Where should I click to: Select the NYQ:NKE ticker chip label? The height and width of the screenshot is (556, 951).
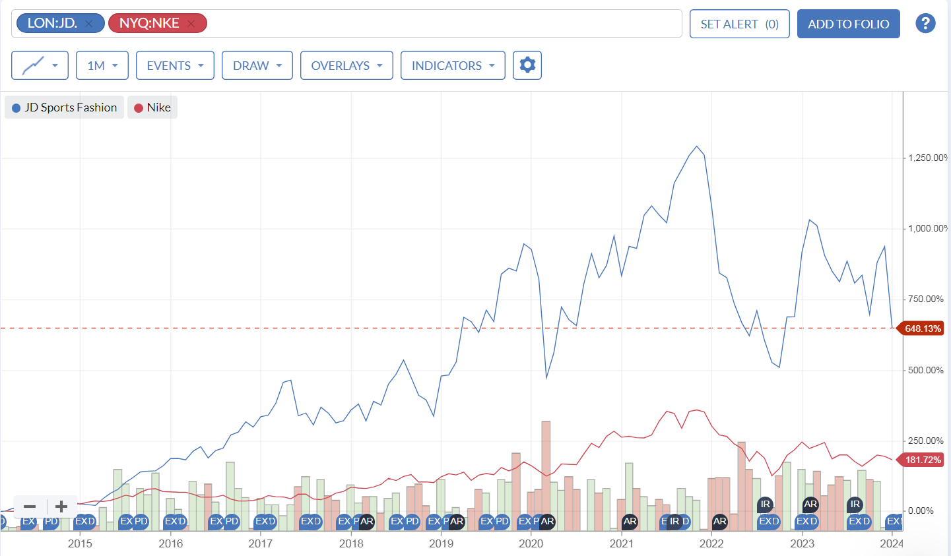[x=149, y=23]
